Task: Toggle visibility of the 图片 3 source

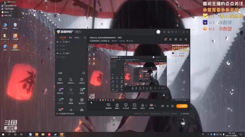Action: point(58,42)
